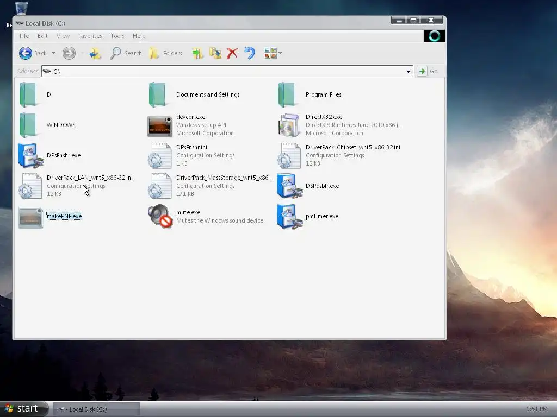
Task: Open the Help menu
Action: pyautogui.click(x=139, y=36)
